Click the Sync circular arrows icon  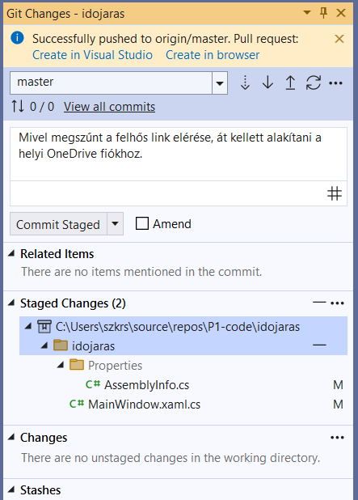tap(313, 83)
